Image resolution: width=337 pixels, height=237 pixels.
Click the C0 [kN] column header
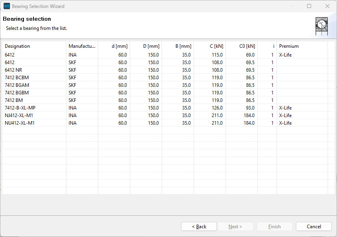(x=247, y=46)
